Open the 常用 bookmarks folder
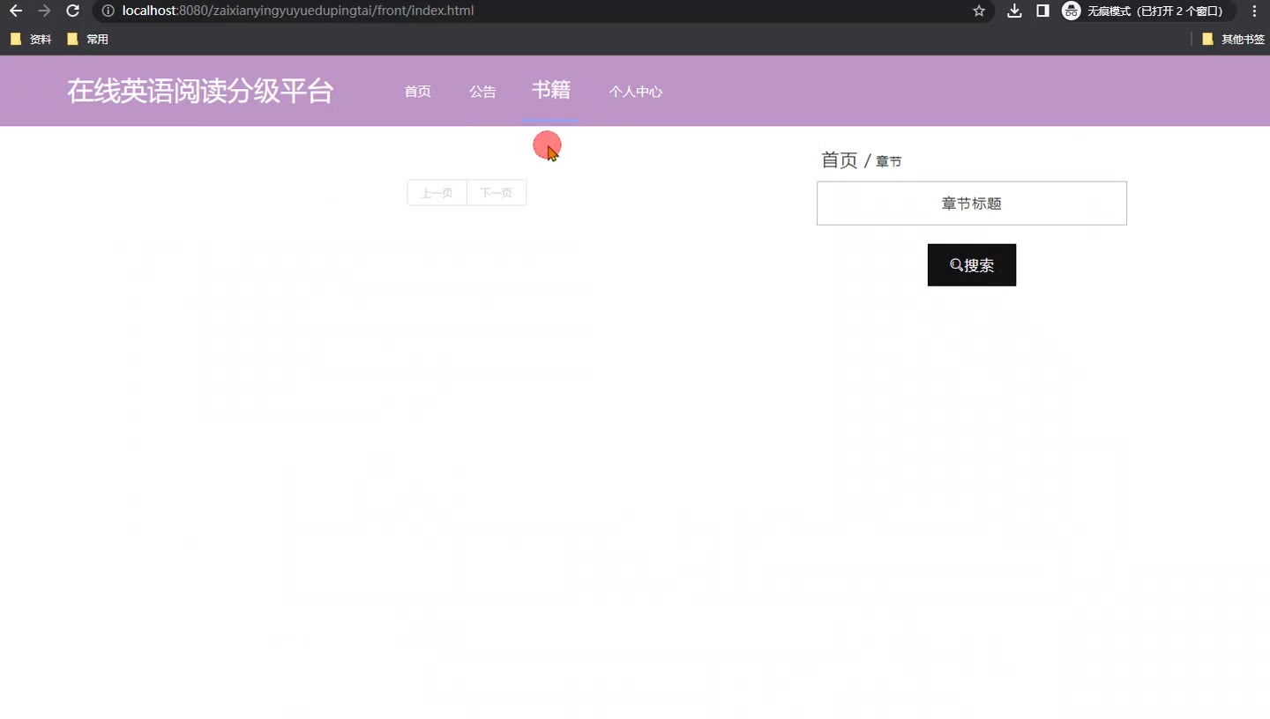The height and width of the screenshot is (719, 1270). [87, 40]
